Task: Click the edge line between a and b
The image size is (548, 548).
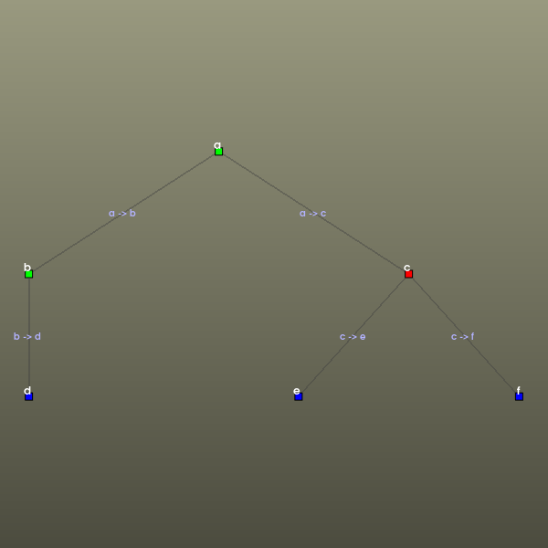Action: coord(171,183)
